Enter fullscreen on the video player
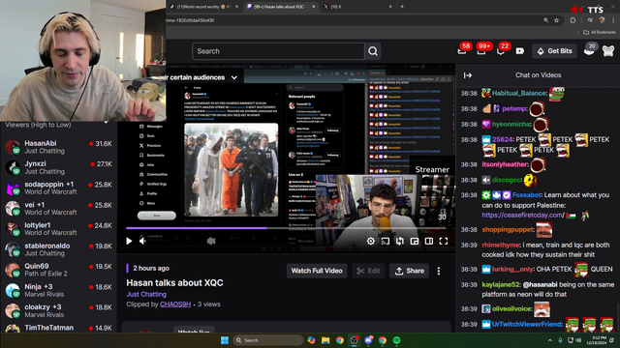The width and height of the screenshot is (620, 348). coord(444,241)
